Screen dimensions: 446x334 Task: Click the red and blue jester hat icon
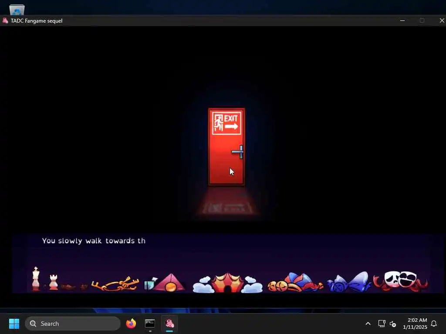(x=295, y=282)
